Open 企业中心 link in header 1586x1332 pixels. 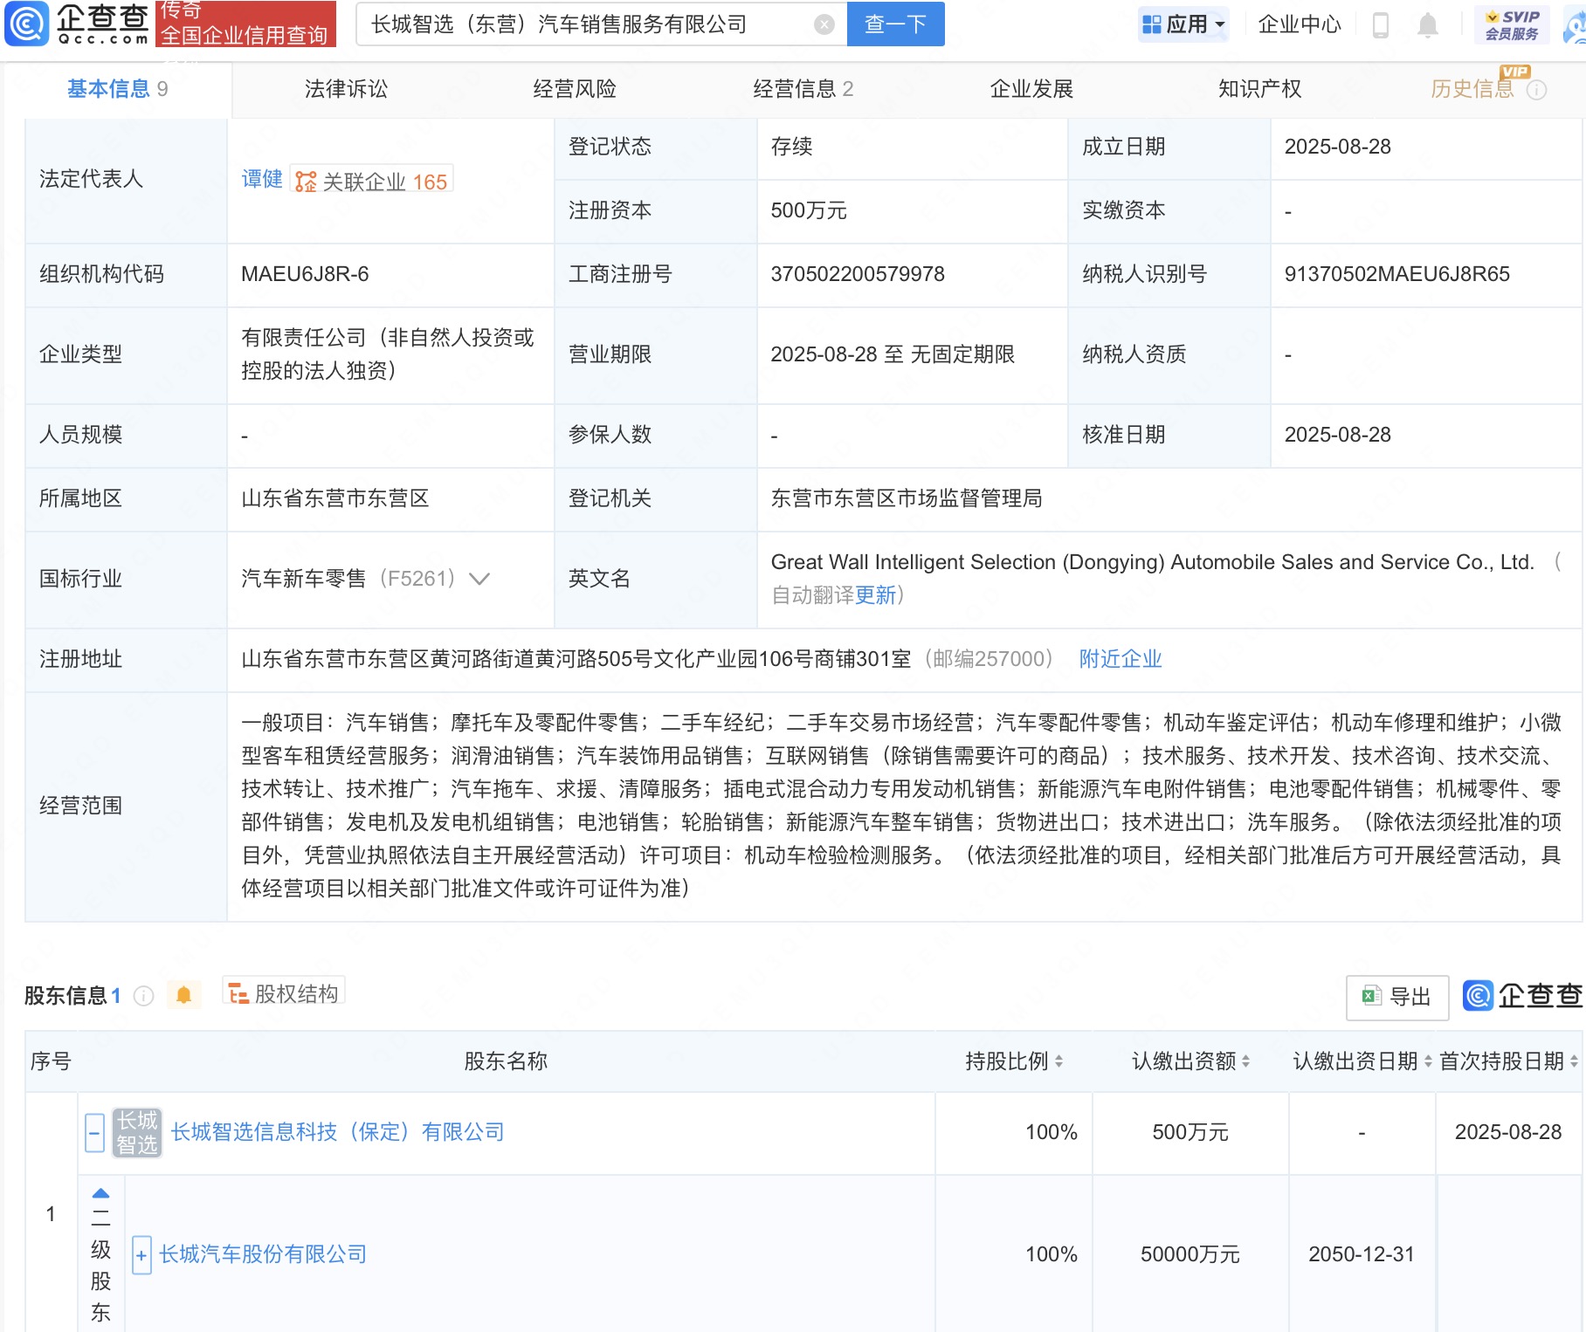[x=1299, y=24]
